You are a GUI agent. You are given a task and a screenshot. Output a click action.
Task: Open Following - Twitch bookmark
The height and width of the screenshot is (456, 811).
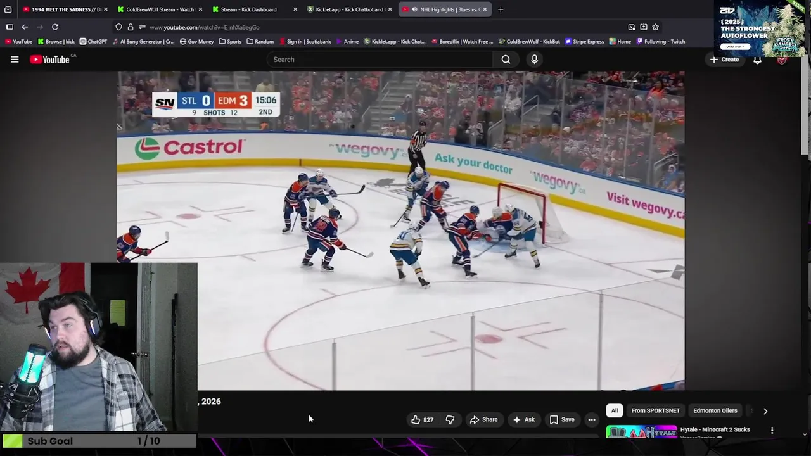pyautogui.click(x=661, y=42)
